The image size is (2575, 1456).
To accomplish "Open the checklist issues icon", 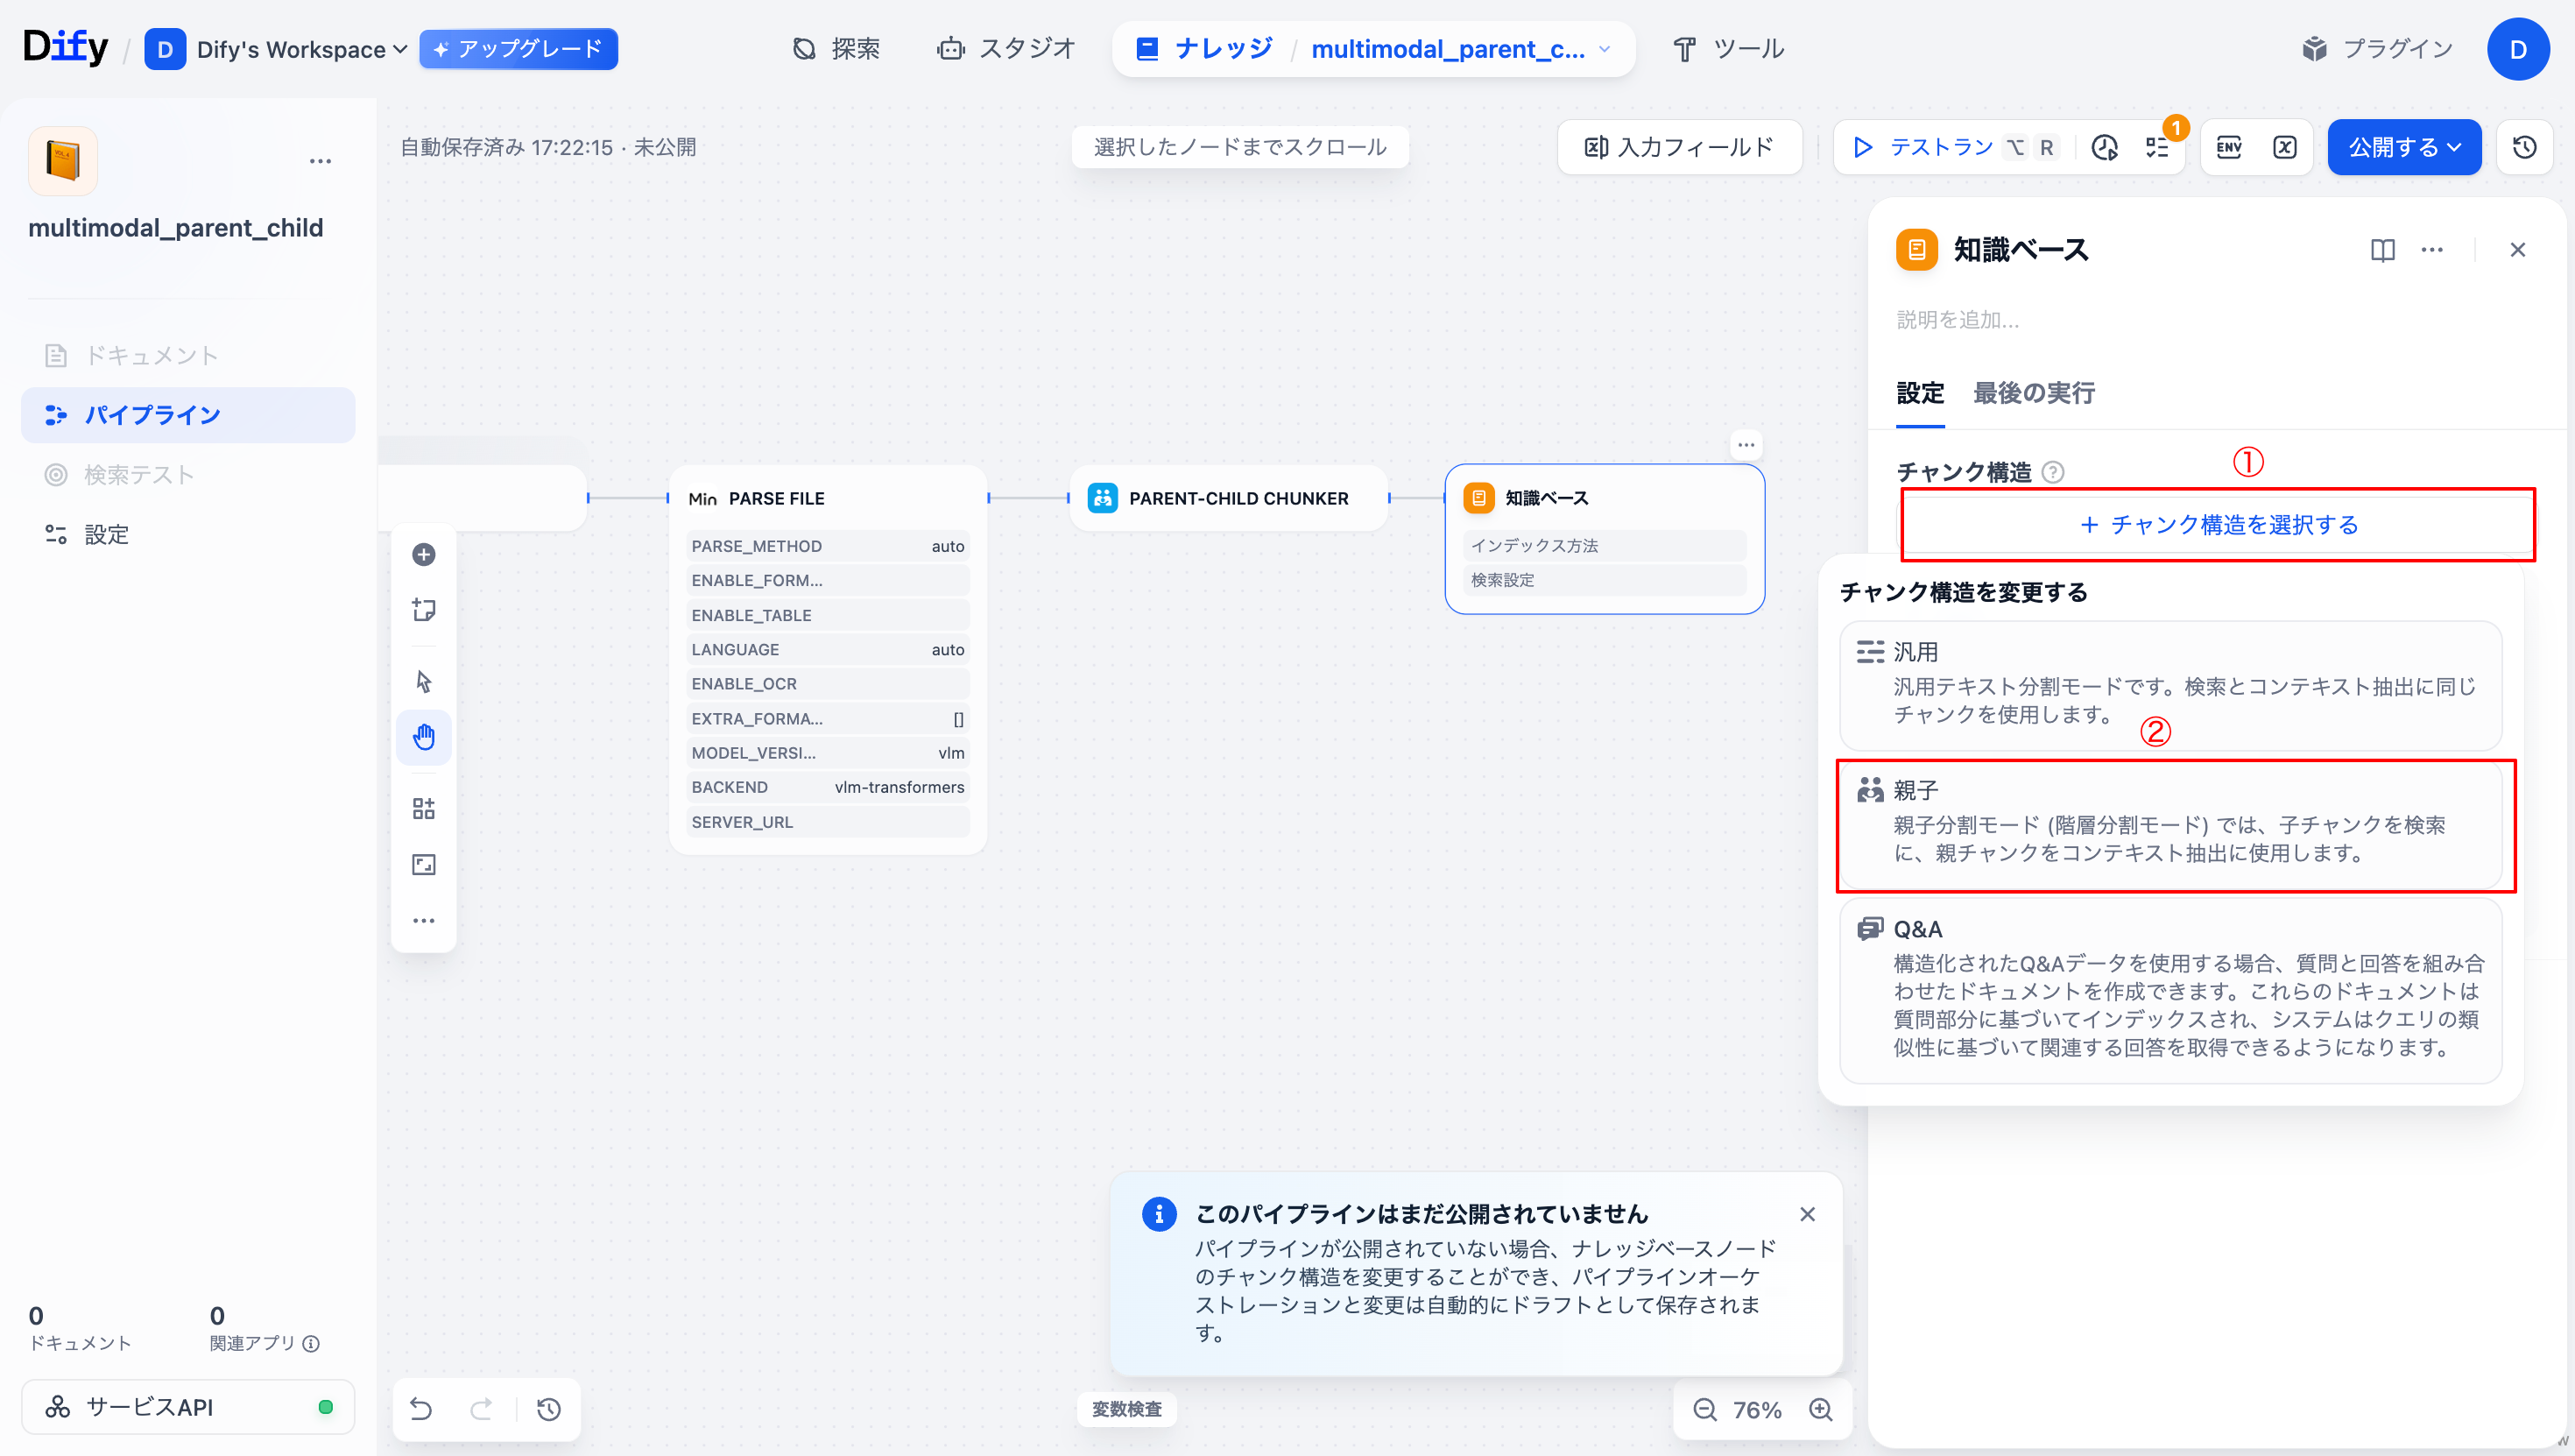I will click(x=2157, y=147).
